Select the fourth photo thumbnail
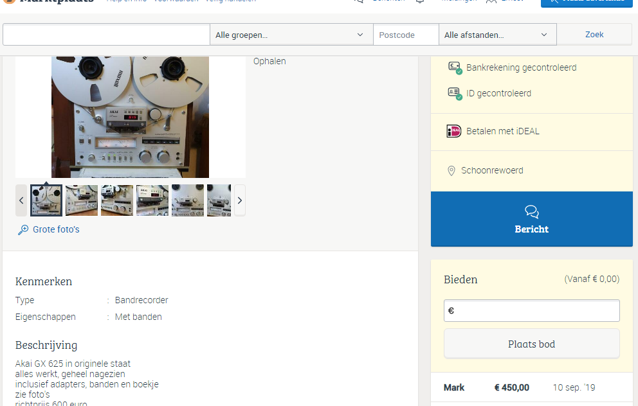 152,200
